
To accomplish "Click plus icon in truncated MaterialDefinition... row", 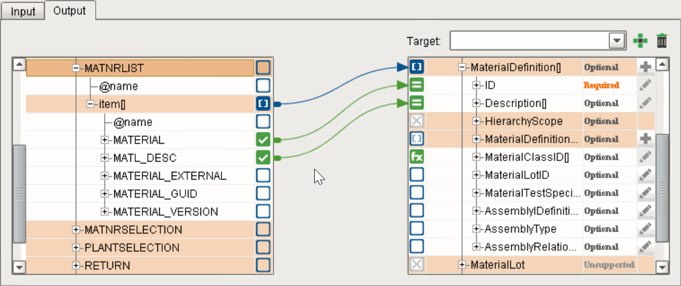I will (x=645, y=139).
